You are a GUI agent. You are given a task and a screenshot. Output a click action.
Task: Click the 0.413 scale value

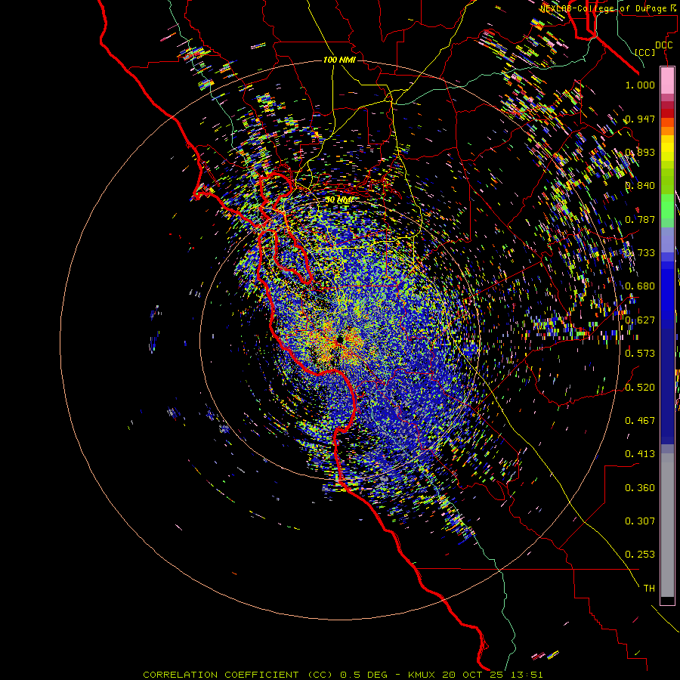640,454
